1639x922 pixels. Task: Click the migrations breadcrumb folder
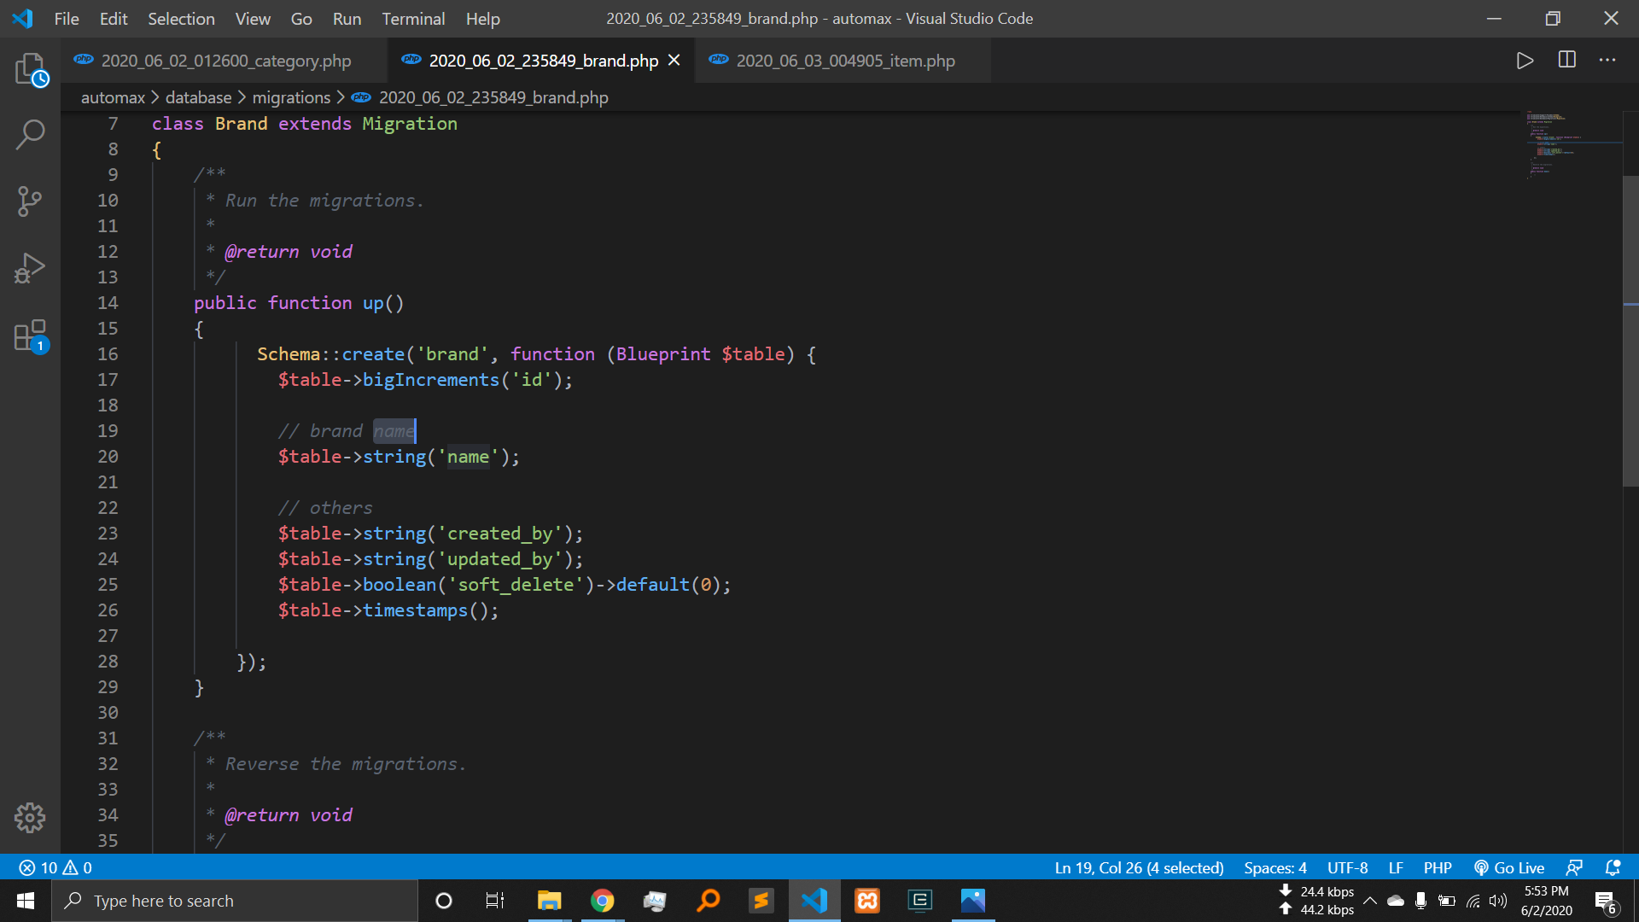coord(291,97)
